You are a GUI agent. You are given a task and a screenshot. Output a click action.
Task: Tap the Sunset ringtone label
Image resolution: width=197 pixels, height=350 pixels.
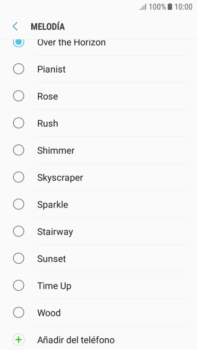51,258
